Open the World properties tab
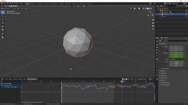Viewport: 188px width, 105px height. [x=157, y=56]
